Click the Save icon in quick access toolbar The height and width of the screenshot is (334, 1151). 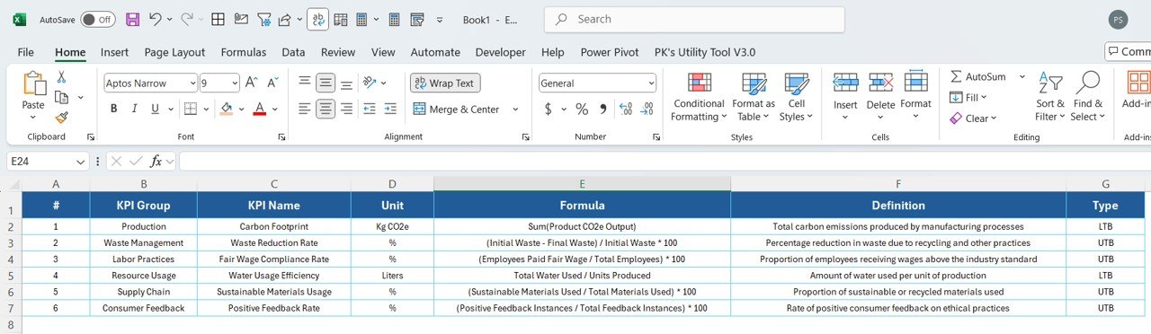point(132,19)
